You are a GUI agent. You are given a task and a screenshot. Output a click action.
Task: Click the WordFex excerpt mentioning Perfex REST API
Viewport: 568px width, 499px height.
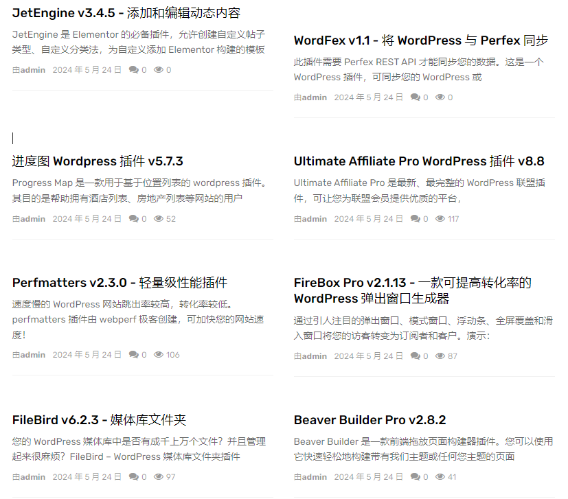tap(419, 69)
